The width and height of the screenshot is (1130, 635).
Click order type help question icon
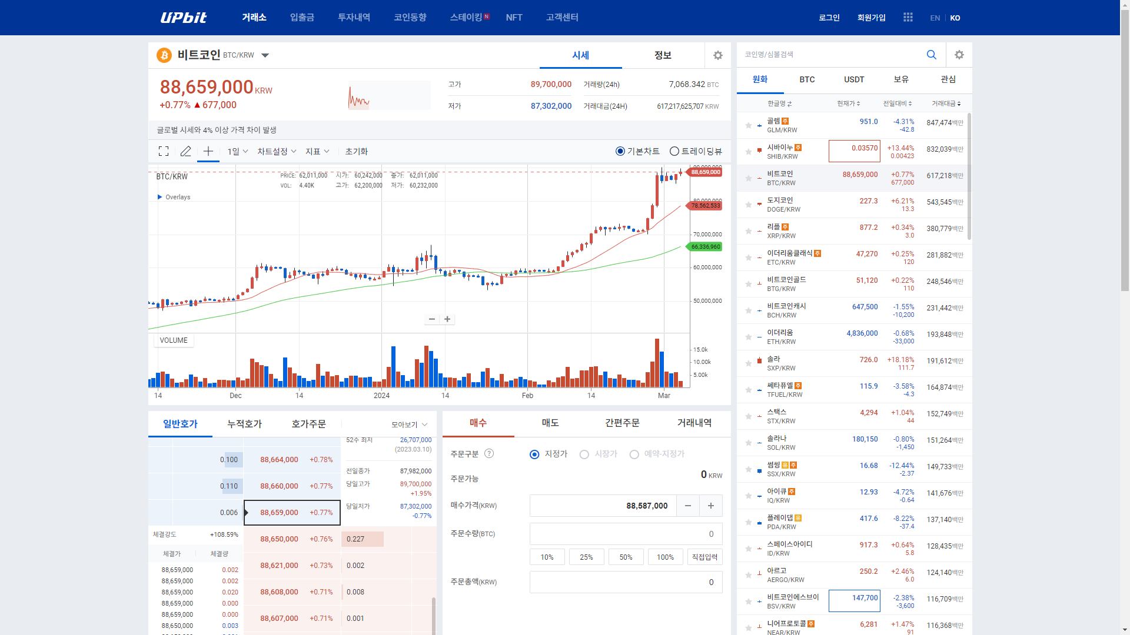coord(488,453)
